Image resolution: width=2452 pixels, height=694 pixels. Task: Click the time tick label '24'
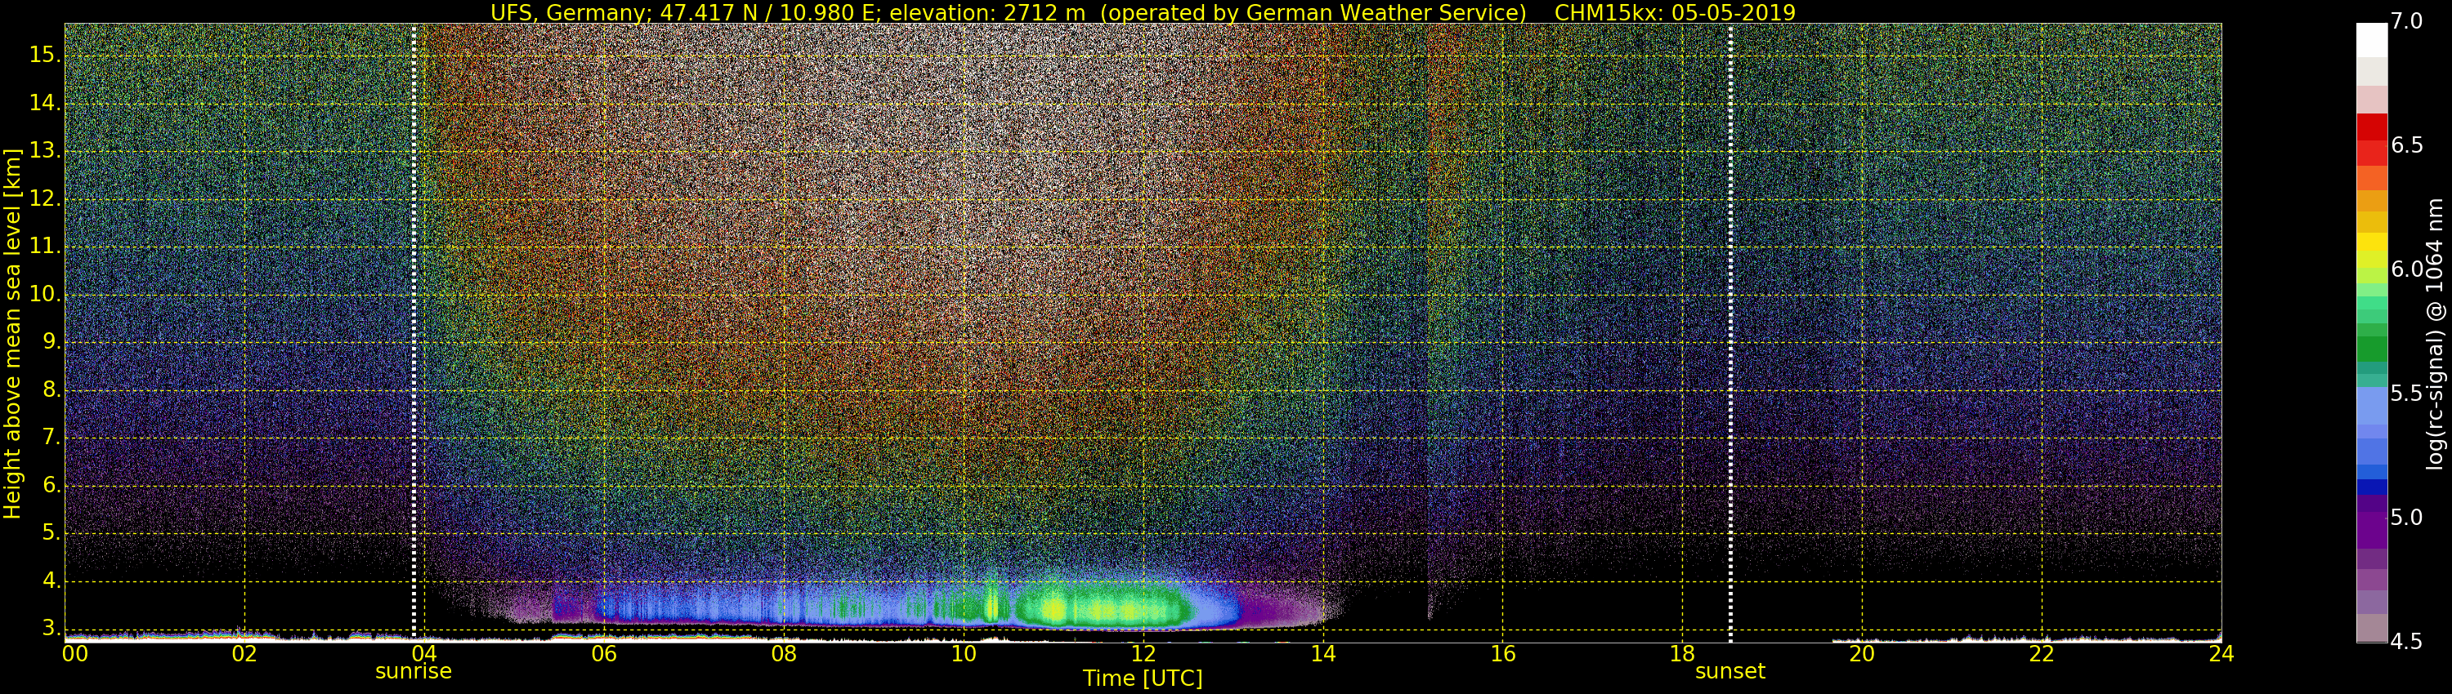pyautogui.click(x=2222, y=654)
